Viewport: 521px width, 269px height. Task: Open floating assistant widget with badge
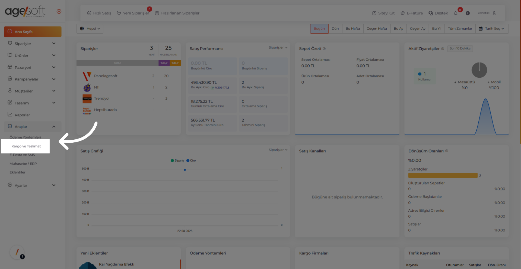pos(17,253)
